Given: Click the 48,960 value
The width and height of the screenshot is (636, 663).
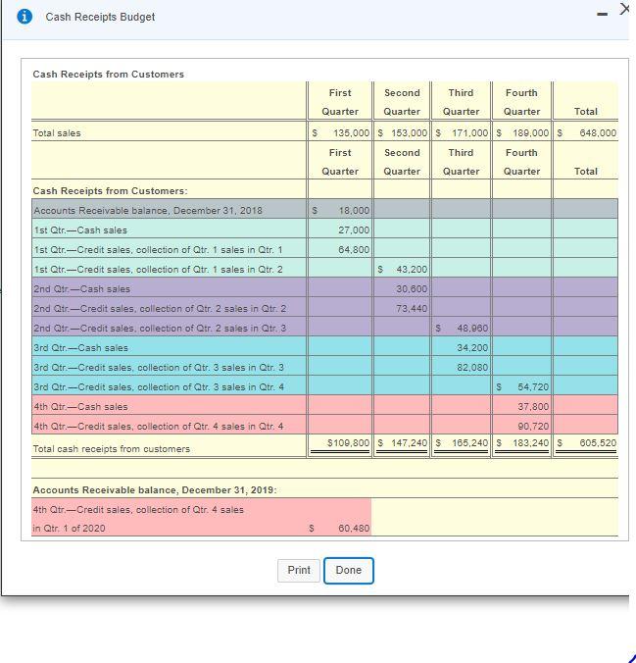Looking at the screenshot, I should click(x=472, y=328).
